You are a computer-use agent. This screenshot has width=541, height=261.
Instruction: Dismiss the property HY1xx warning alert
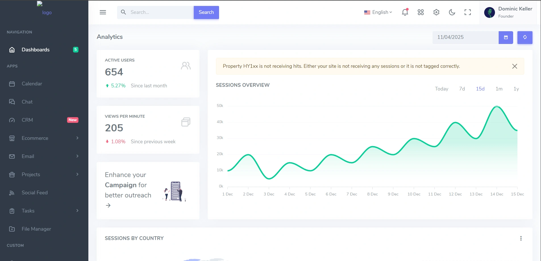pos(514,66)
